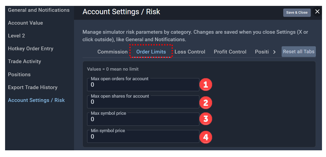326x157 pixels.
Task: Focus the Min symbol price field
Action: coord(143,136)
